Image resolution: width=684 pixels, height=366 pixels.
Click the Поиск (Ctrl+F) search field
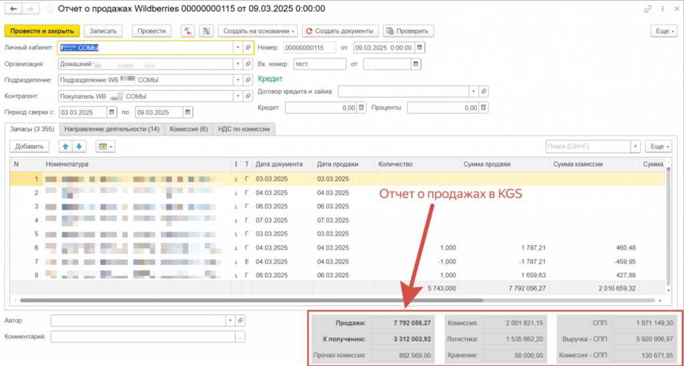click(x=588, y=146)
